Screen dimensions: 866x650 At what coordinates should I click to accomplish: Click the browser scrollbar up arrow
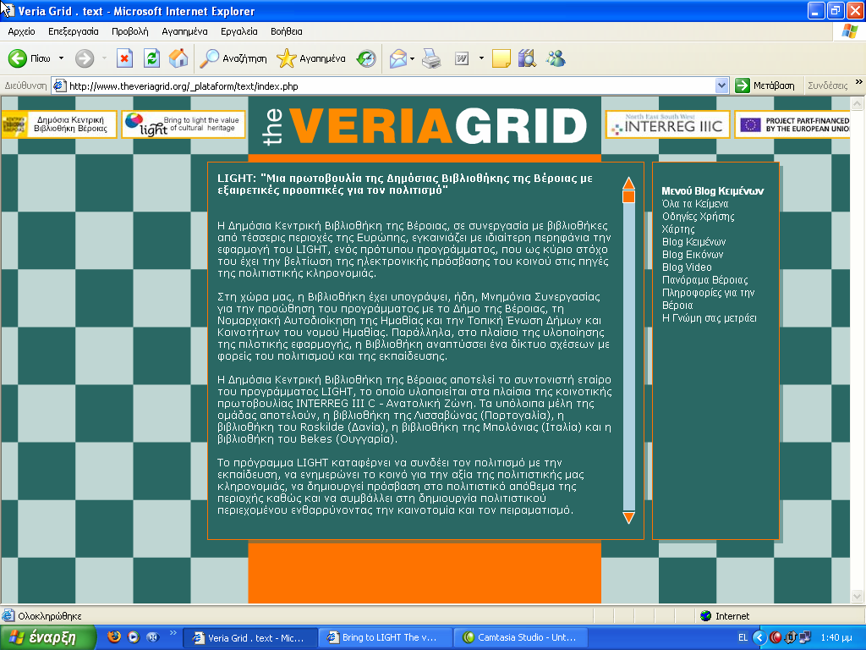pyautogui.click(x=858, y=103)
